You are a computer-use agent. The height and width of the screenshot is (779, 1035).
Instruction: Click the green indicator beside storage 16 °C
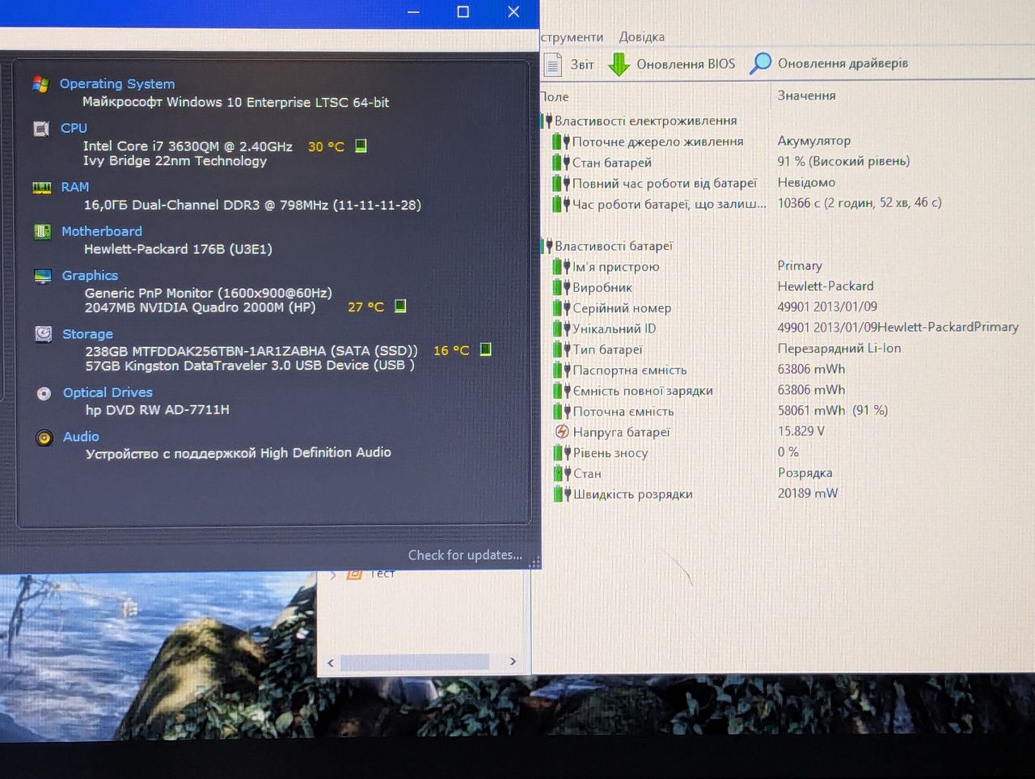coord(485,349)
